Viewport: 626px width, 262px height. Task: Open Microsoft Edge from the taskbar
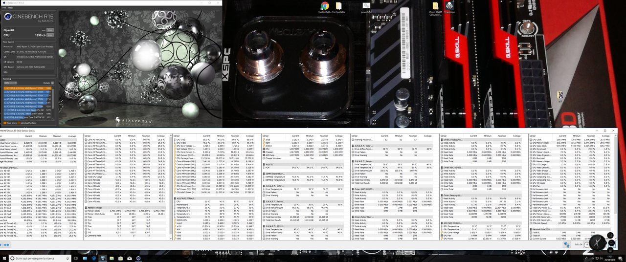pyautogui.click(x=94, y=258)
